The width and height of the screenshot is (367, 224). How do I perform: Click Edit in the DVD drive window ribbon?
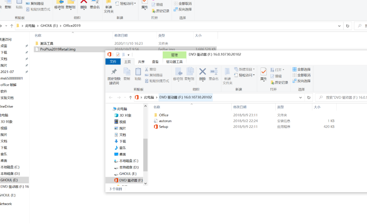coord(276,76)
